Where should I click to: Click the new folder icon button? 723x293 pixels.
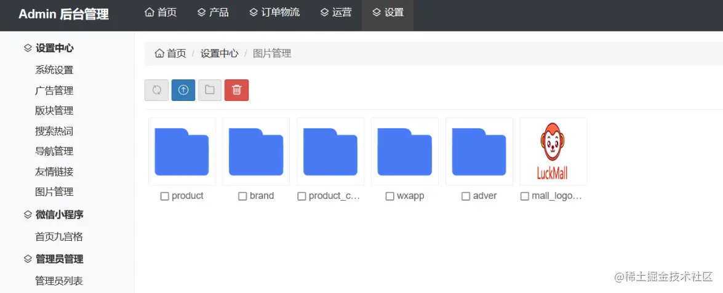click(210, 90)
